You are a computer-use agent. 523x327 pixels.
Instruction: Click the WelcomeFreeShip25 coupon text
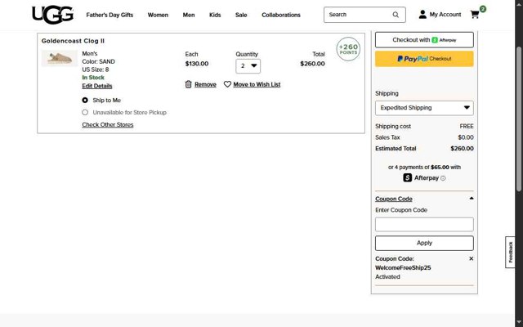[403, 267]
